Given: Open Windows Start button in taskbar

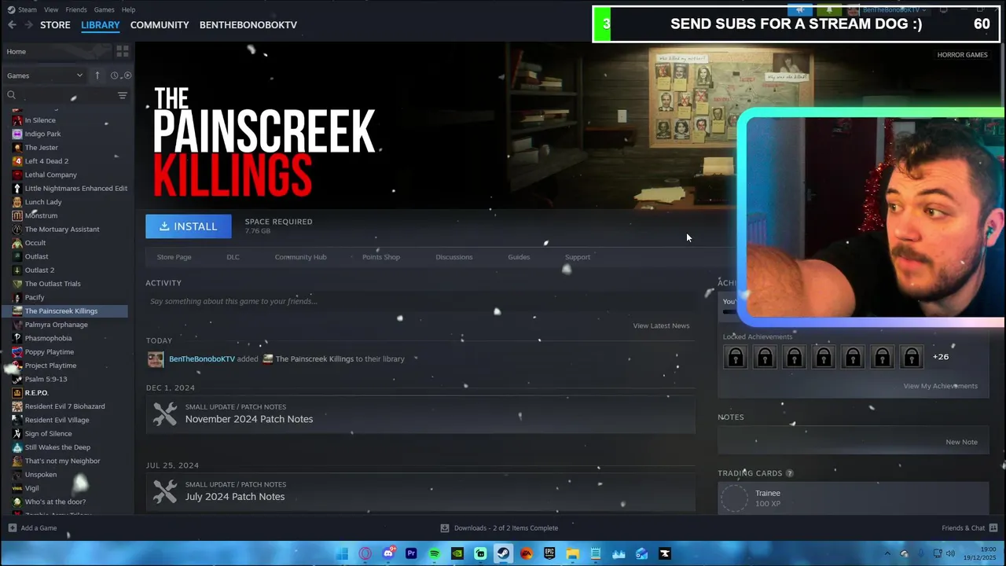Looking at the screenshot, I should pos(342,553).
